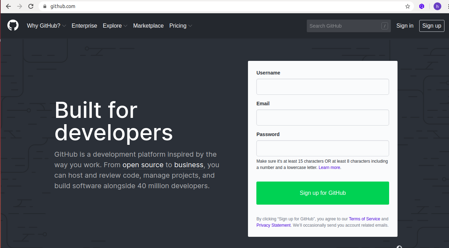Bookmark this page with the star icon
This screenshot has width=449, height=248.
(x=408, y=6)
